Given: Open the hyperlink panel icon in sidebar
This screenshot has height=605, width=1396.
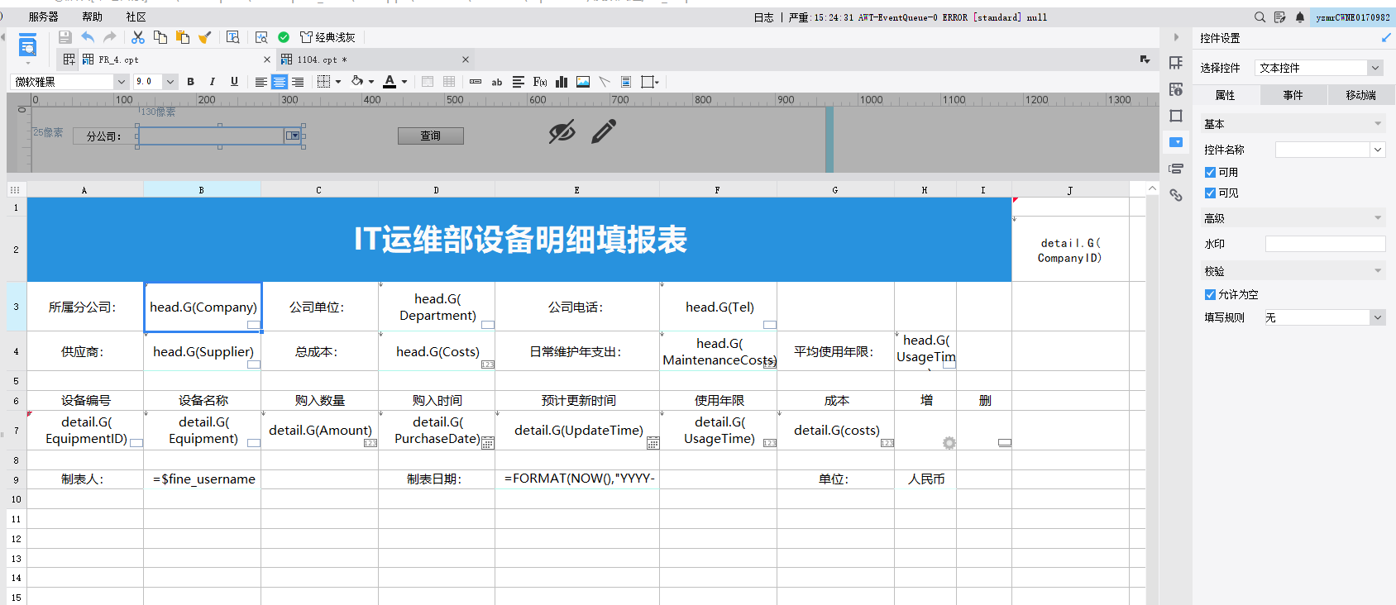Looking at the screenshot, I should pos(1176,195).
